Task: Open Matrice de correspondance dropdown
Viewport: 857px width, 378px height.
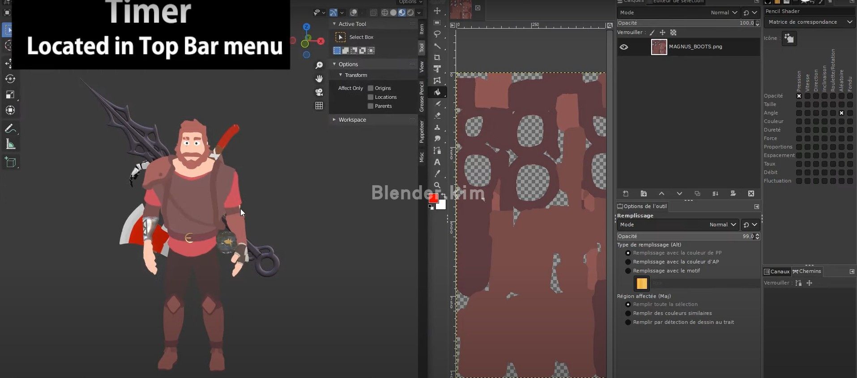Action: 809,22
